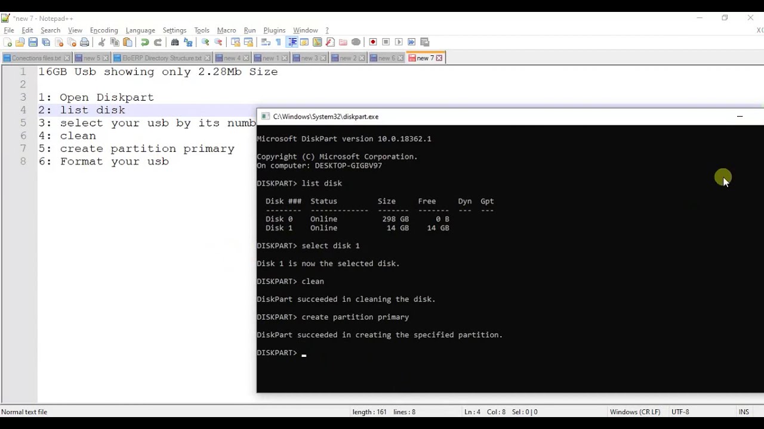Zoom in using the magnifier icon

point(205,42)
